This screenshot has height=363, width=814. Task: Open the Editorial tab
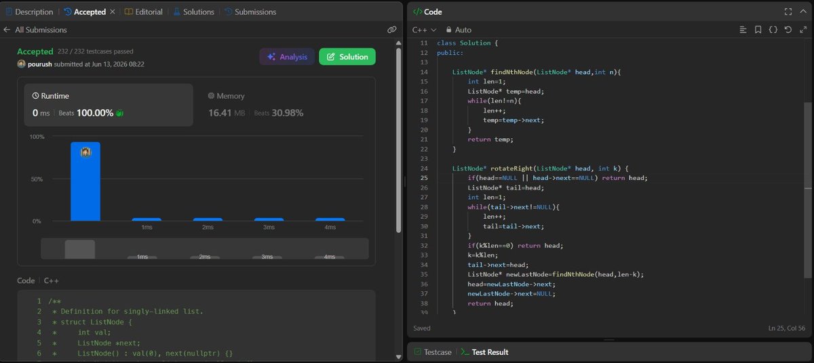click(x=142, y=12)
